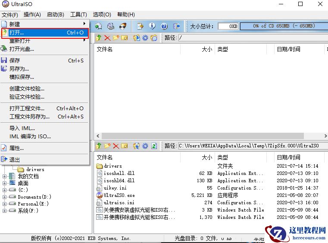Screen dimensions: 328x243
Task: Click rename icon in local pane toolbar
Action: coord(124,146)
